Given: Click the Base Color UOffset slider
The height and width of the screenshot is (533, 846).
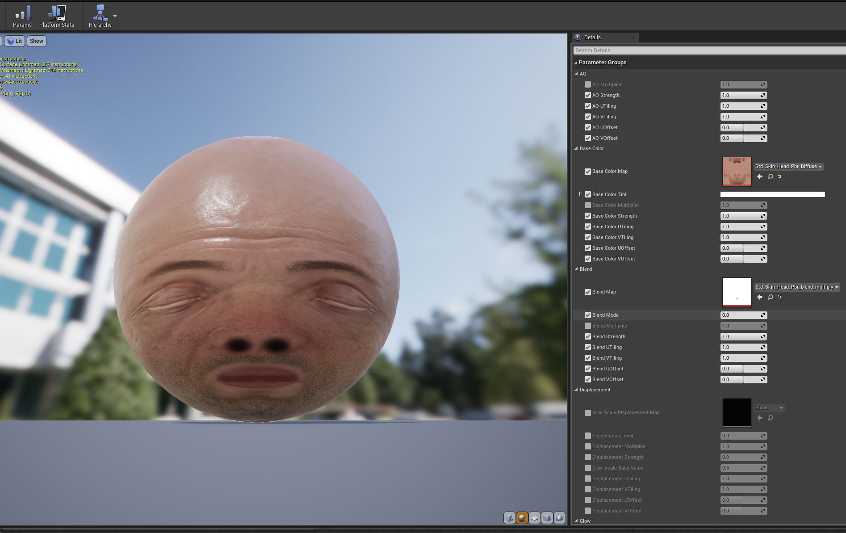Looking at the screenshot, I should coord(744,248).
